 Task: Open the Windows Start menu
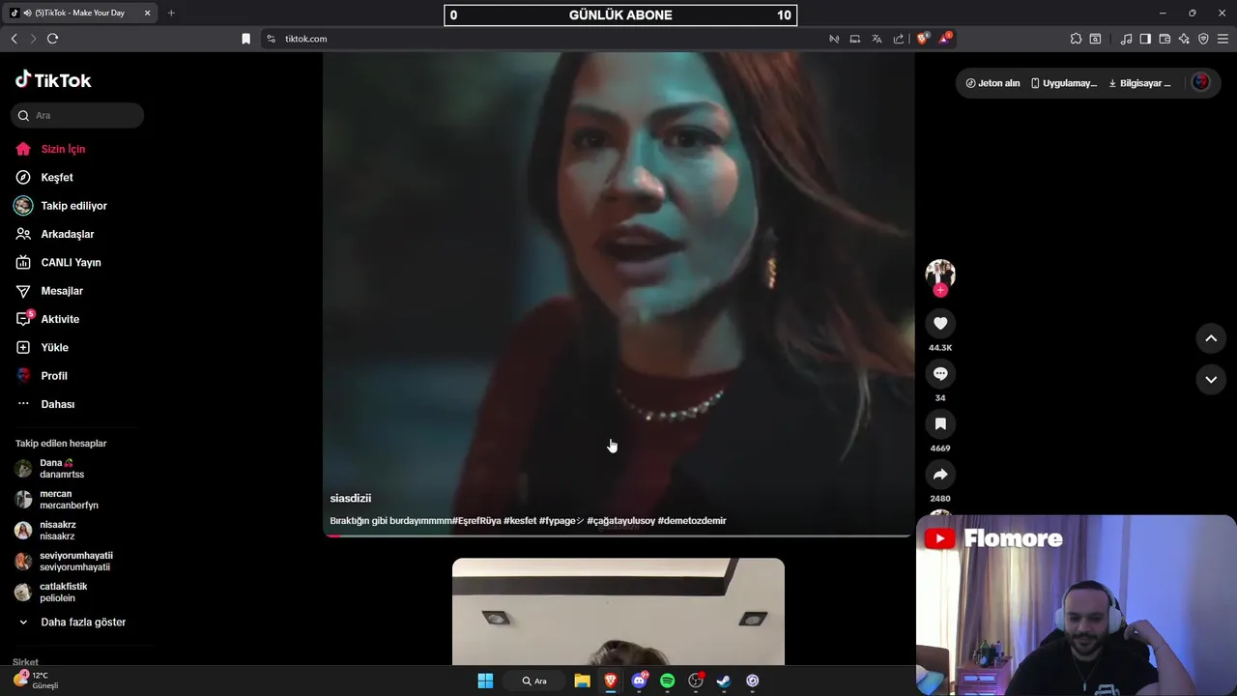click(x=485, y=681)
